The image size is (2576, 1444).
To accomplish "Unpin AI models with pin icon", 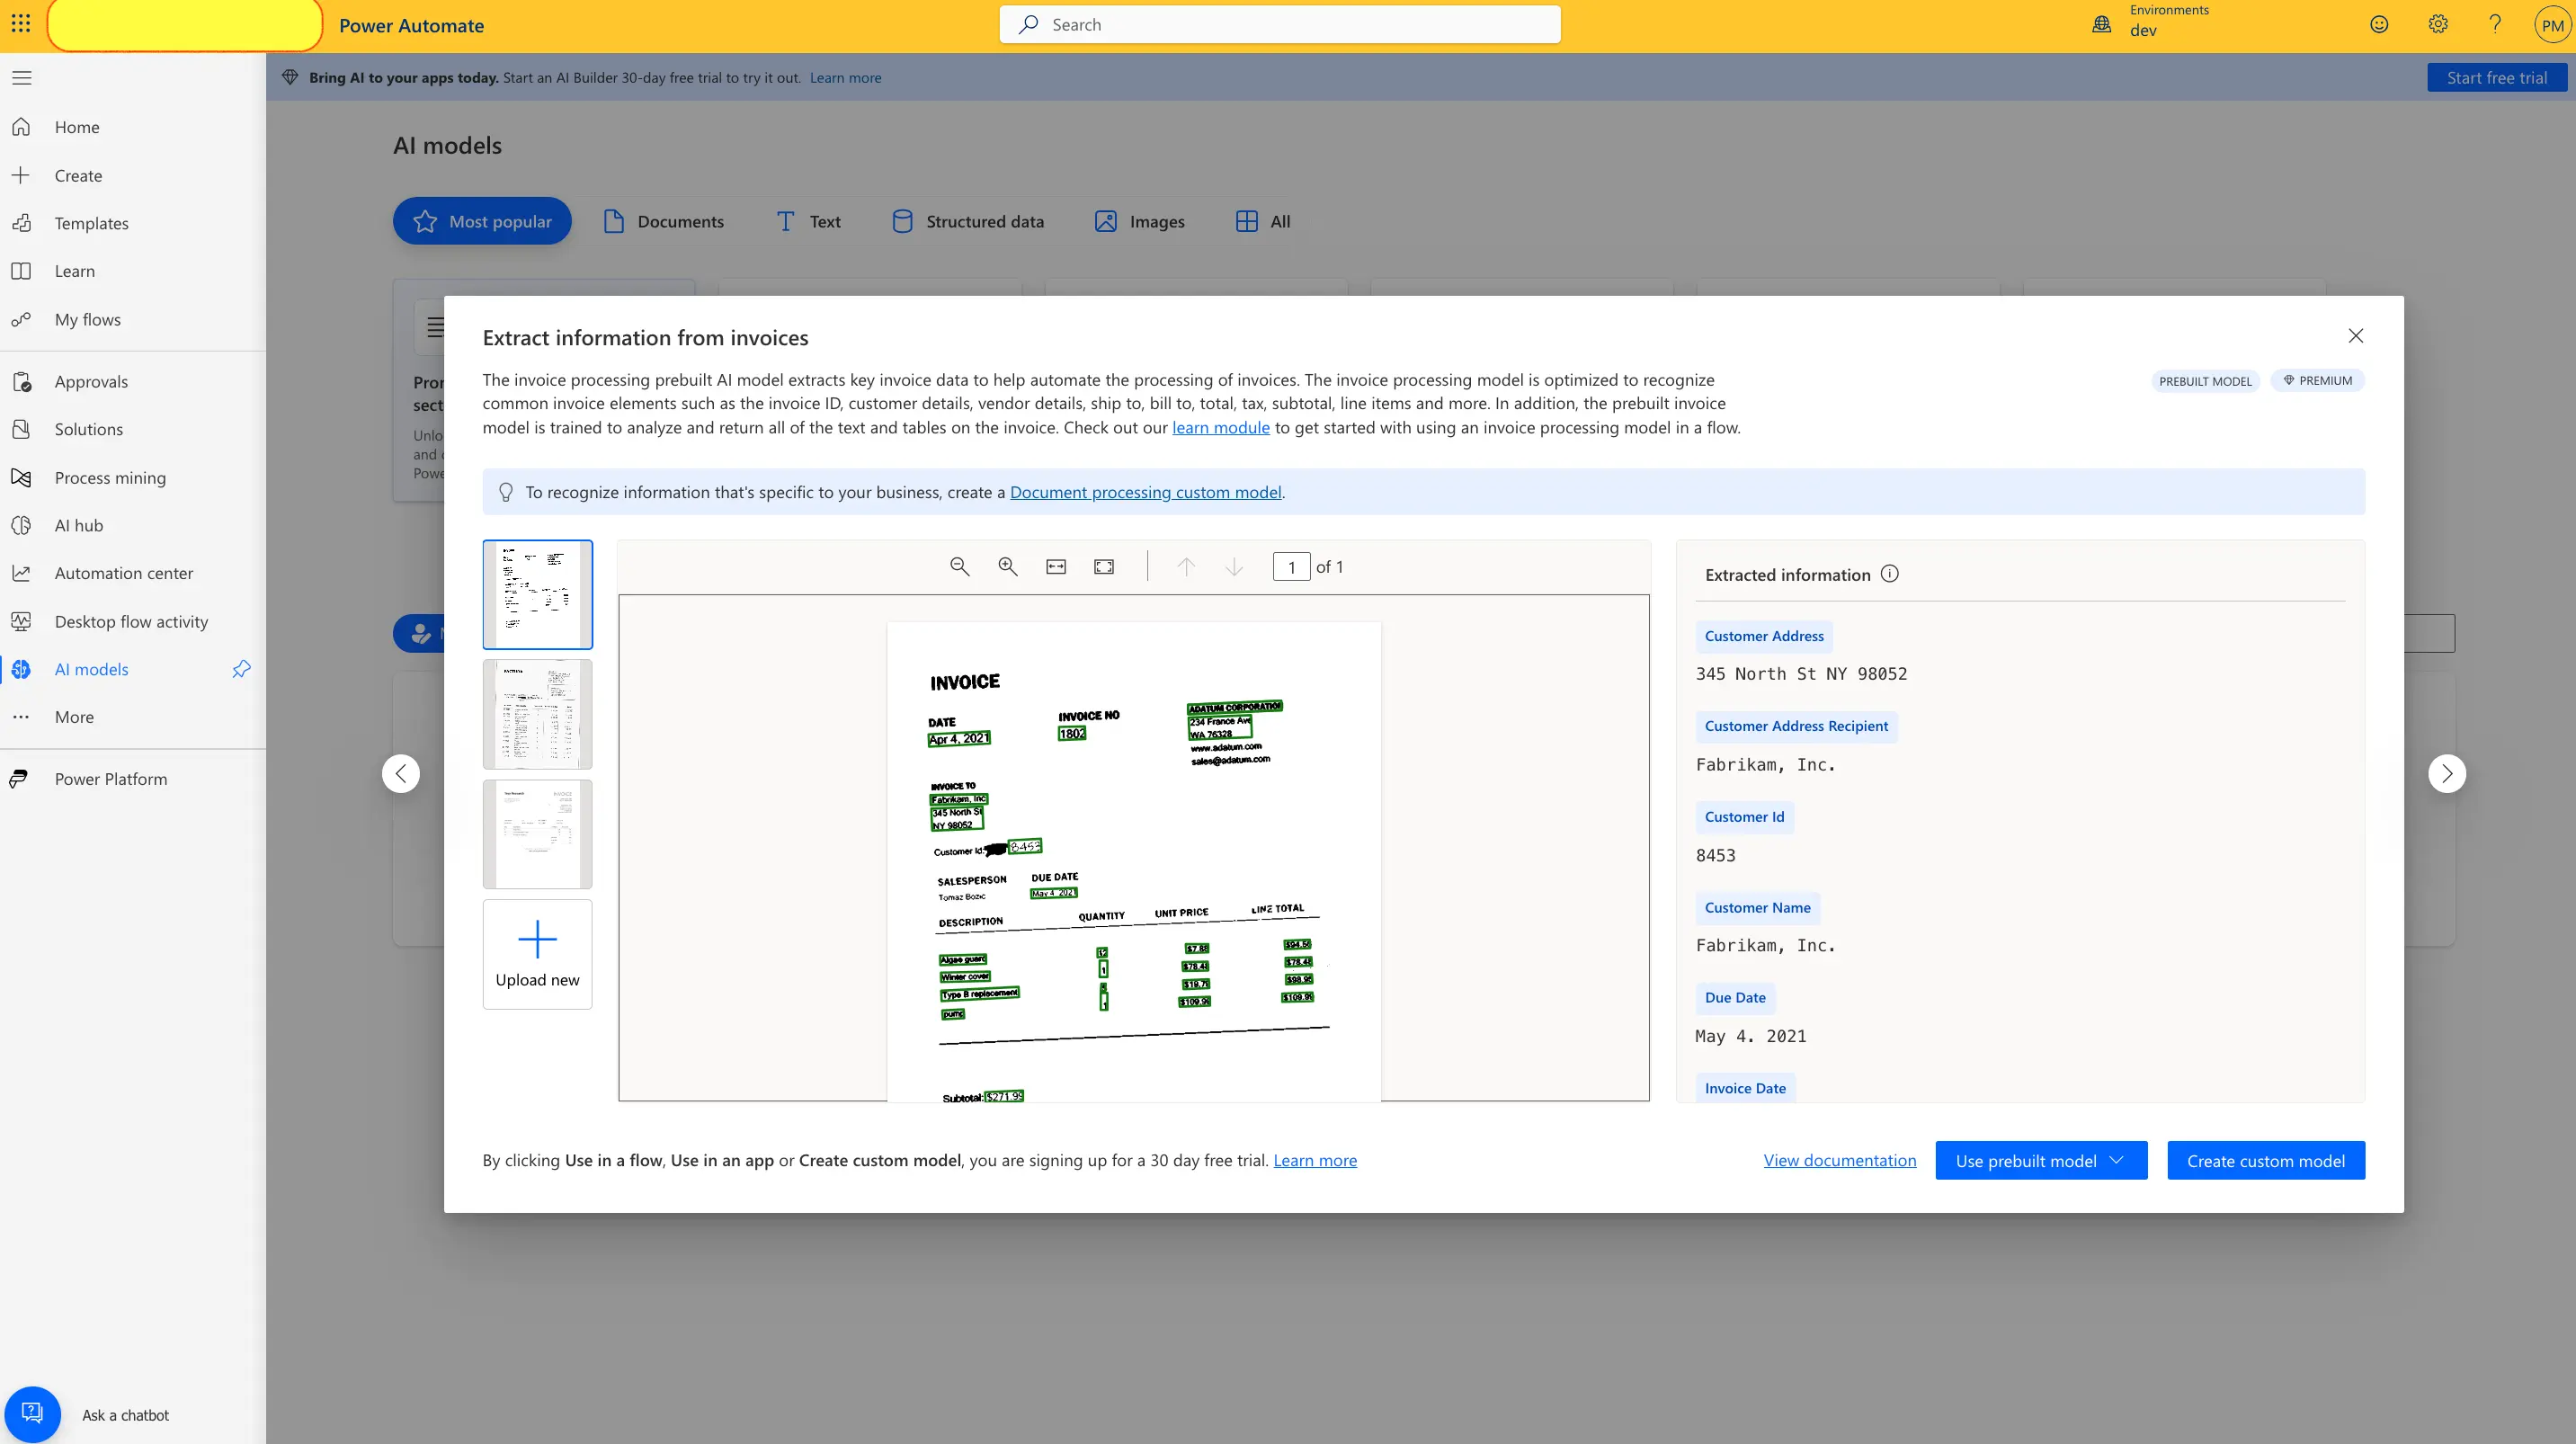I will point(241,669).
